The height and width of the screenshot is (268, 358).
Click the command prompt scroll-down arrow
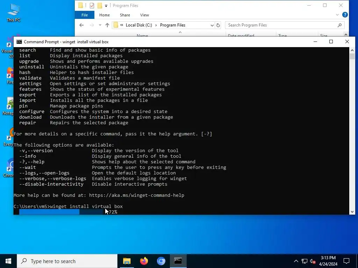[352, 212]
